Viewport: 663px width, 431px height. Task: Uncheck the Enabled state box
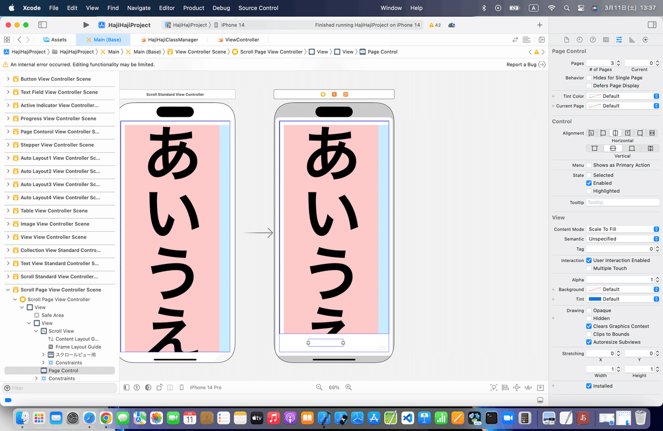pos(589,183)
